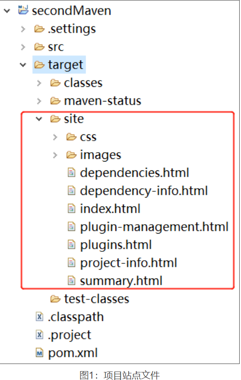Click the .classpath XML file icon

pos(39,316)
